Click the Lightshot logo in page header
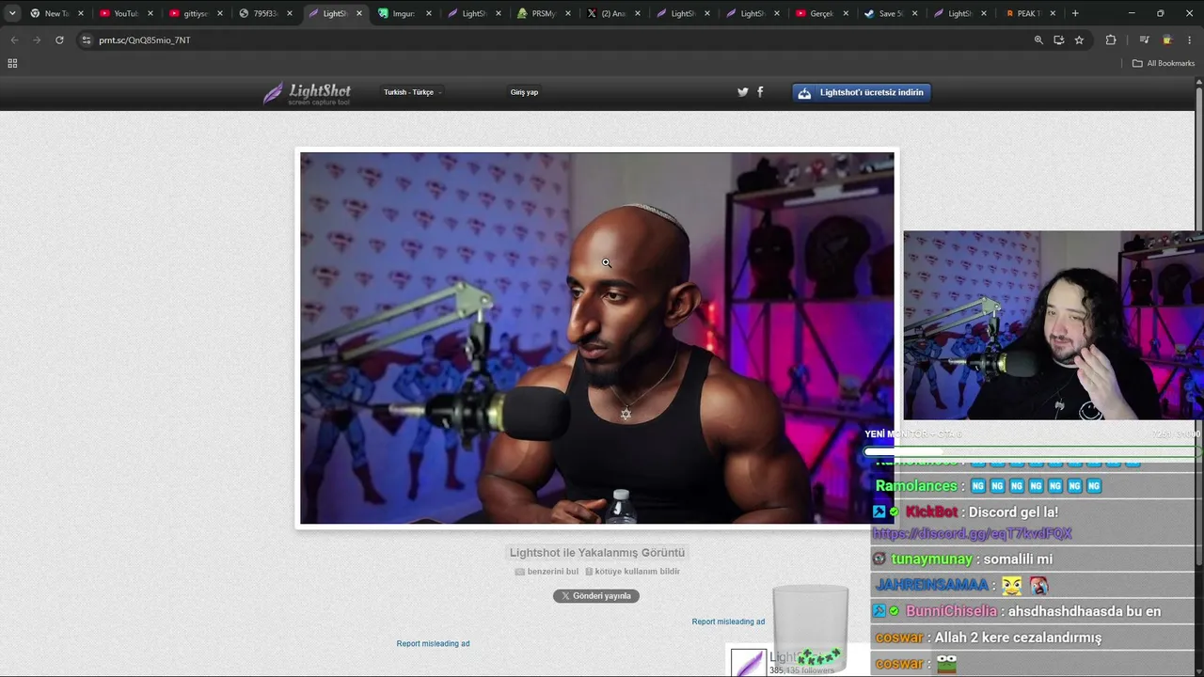 click(307, 92)
